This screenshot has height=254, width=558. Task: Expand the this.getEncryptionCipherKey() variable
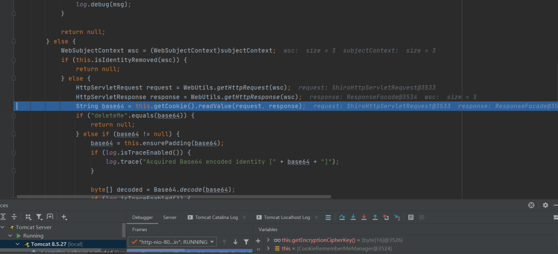coord(268,240)
